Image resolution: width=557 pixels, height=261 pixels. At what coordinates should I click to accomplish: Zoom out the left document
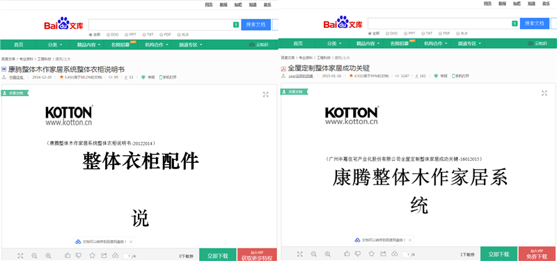[x=34, y=255]
